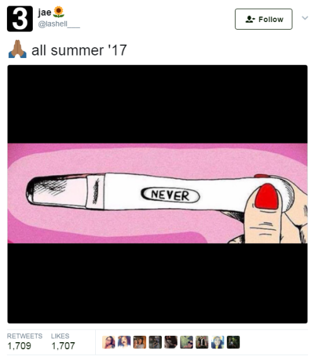The width and height of the screenshot is (315, 361).
Task: Open the jae display name link
Action: click(45, 12)
